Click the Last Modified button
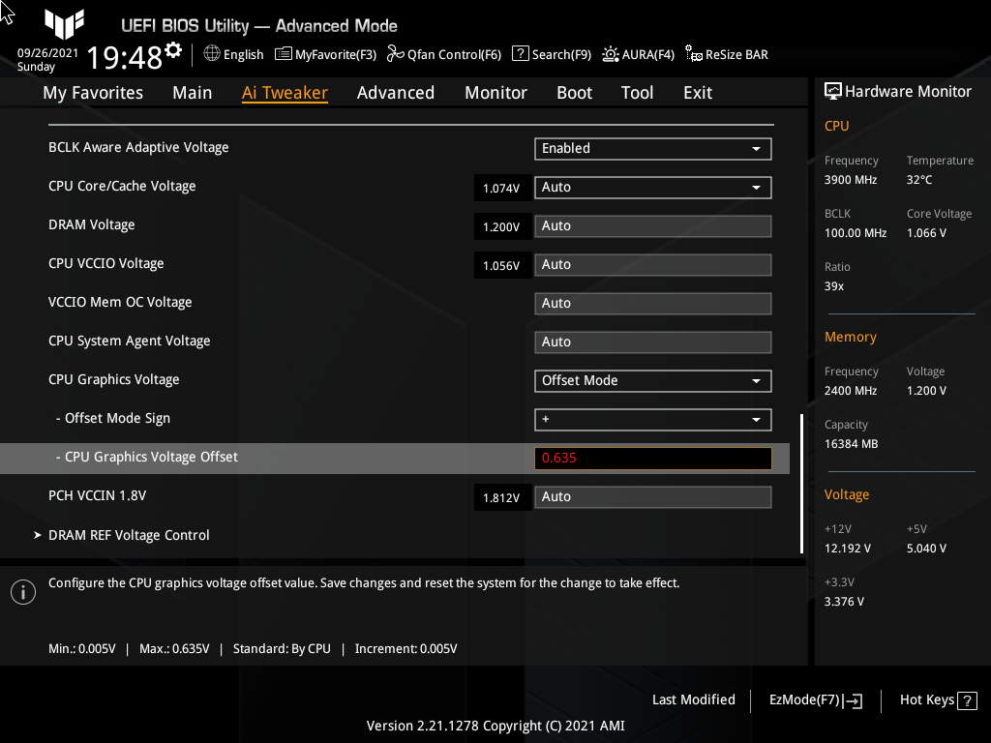 pyautogui.click(x=693, y=699)
